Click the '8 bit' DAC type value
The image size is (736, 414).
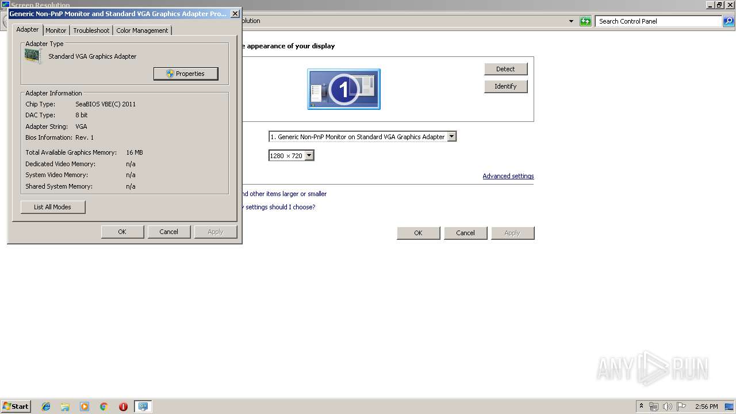click(82, 115)
